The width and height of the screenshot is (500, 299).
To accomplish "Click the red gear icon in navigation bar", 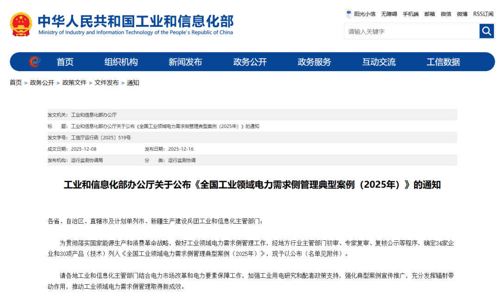I will pyautogui.click(x=34, y=62).
